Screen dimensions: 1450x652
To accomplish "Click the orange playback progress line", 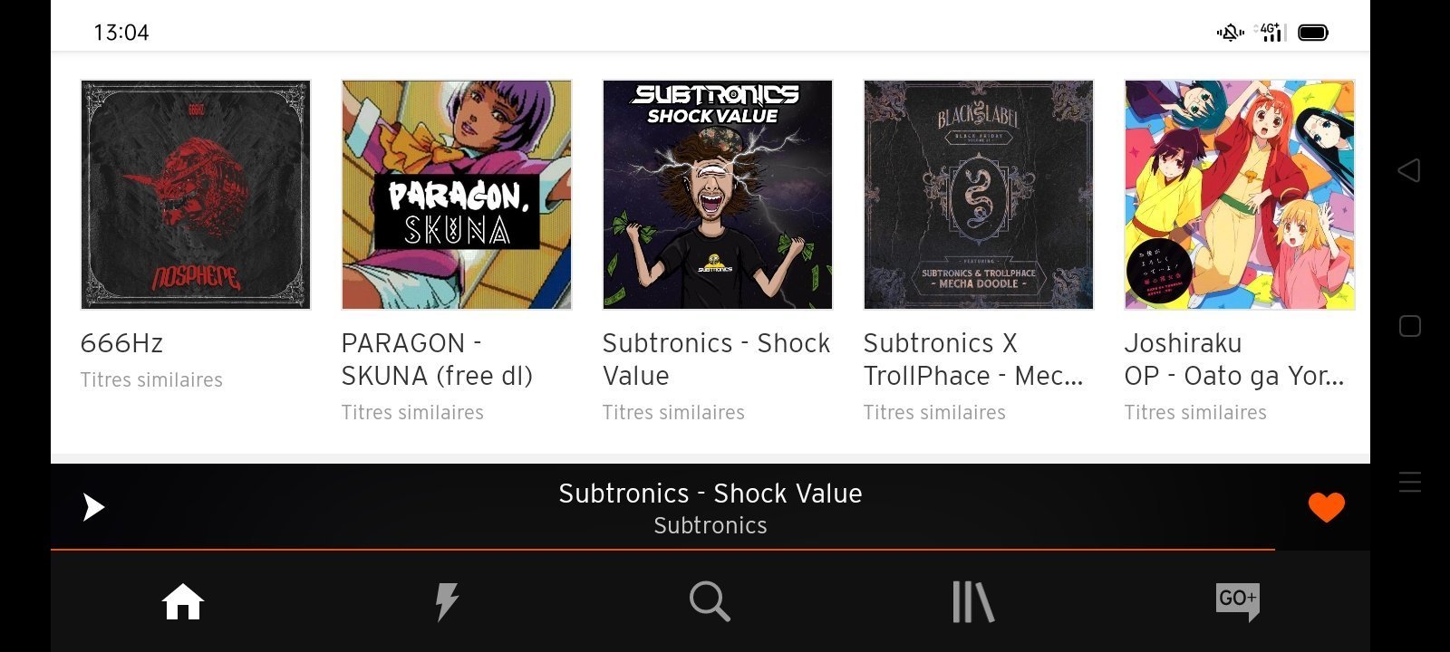I will point(662,550).
